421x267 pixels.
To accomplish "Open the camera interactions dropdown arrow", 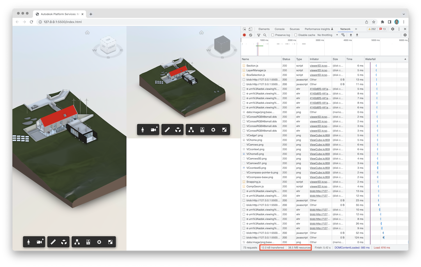I will pyautogui.click(x=43, y=239).
